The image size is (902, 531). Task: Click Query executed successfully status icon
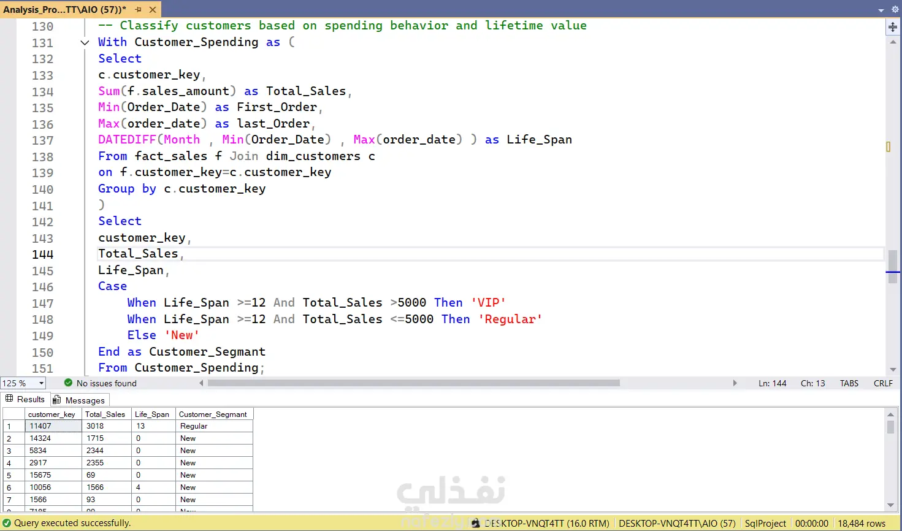coord(7,523)
